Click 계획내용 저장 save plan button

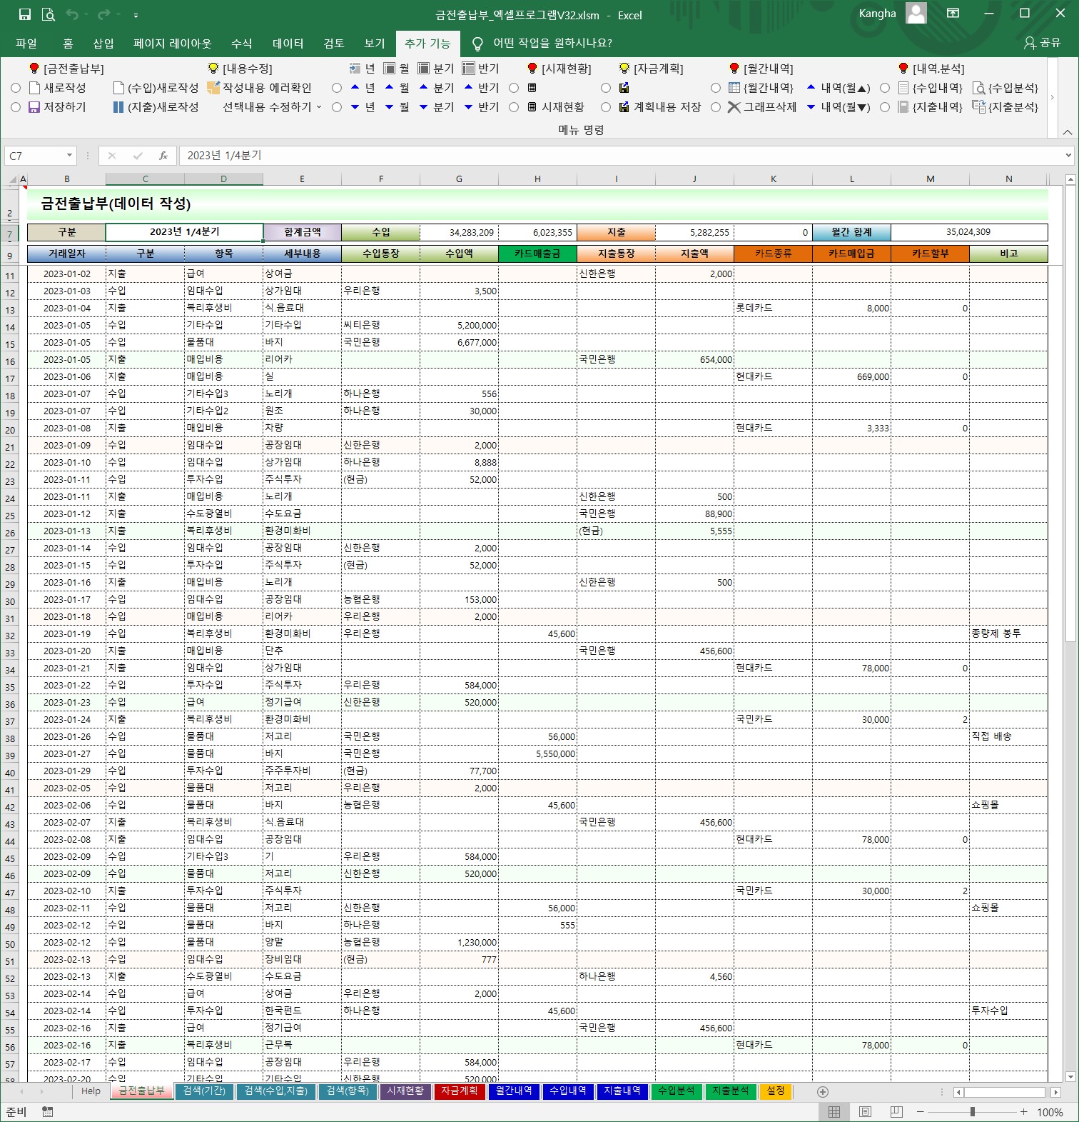[660, 107]
